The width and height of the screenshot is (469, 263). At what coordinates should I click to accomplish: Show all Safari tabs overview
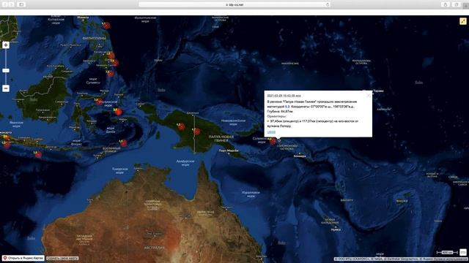457,4
